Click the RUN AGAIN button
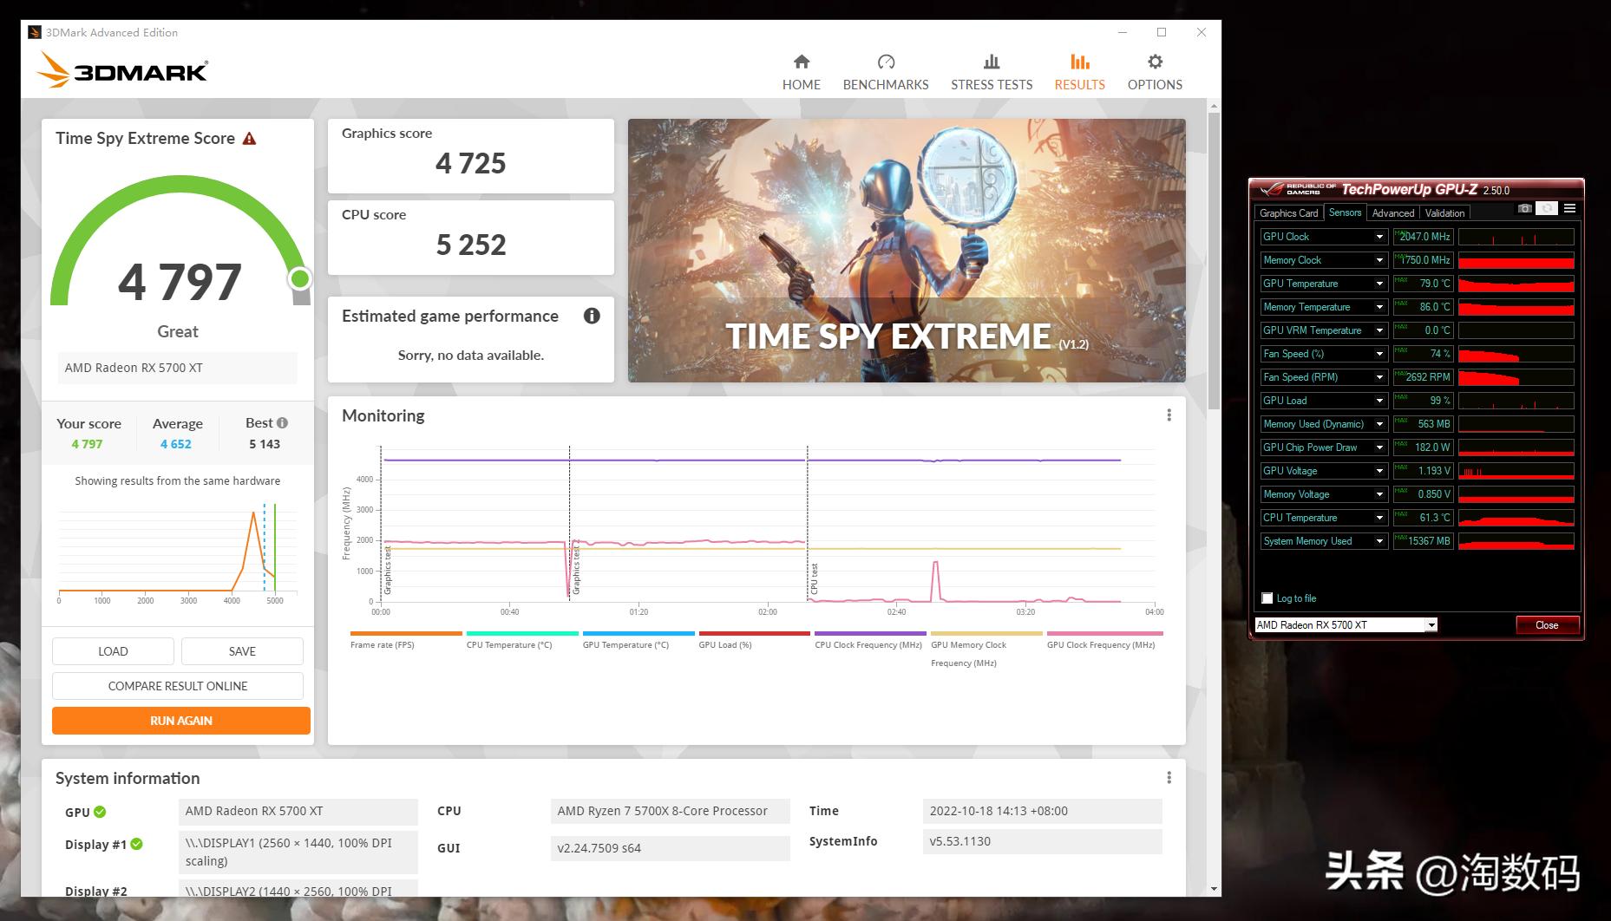This screenshot has width=1611, height=921. pyautogui.click(x=180, y=721)
